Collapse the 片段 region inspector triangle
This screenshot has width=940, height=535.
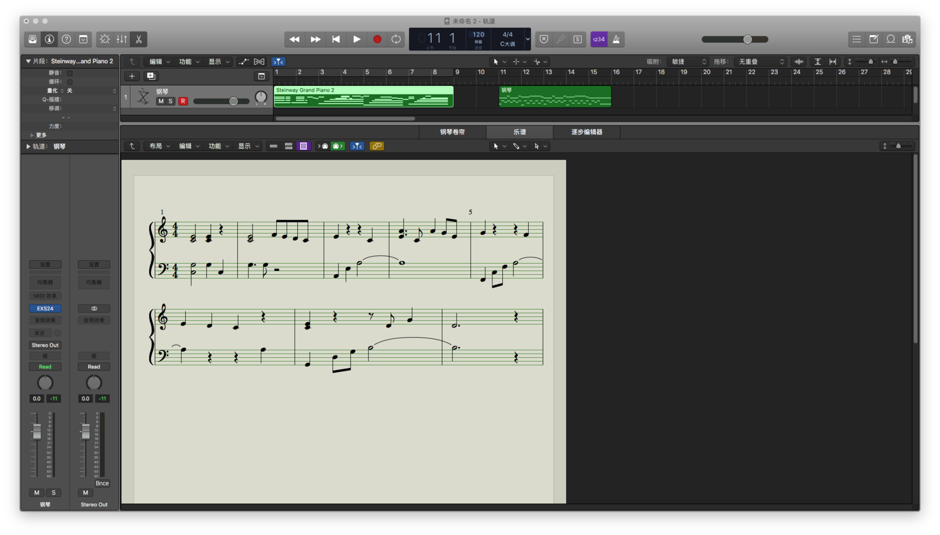pos(28,61)
